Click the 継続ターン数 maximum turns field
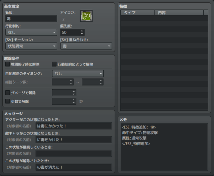 pos(93,82)
